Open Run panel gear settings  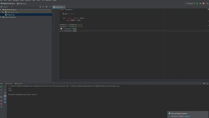coord(204,84)
